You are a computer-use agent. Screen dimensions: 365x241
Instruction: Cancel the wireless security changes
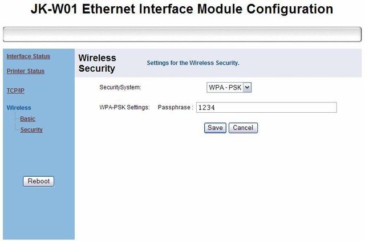[x=243, y=128]
